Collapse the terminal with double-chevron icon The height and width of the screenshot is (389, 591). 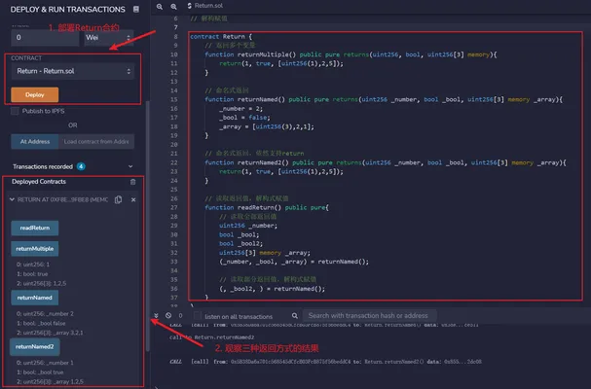[156, 315]
